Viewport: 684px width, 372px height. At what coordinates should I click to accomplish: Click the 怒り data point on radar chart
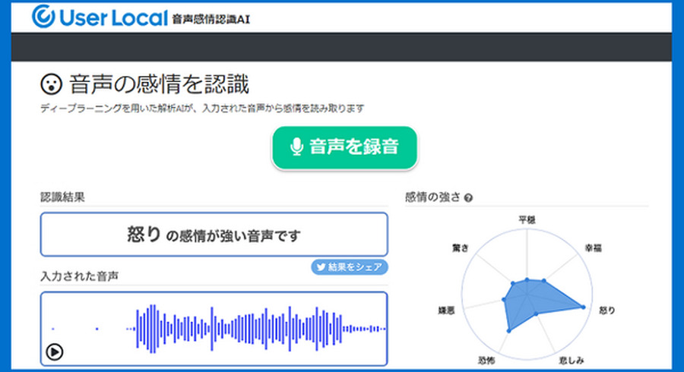point(584,307)
